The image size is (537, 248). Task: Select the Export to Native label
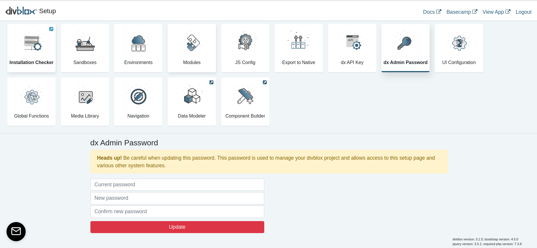click(299, 63)
